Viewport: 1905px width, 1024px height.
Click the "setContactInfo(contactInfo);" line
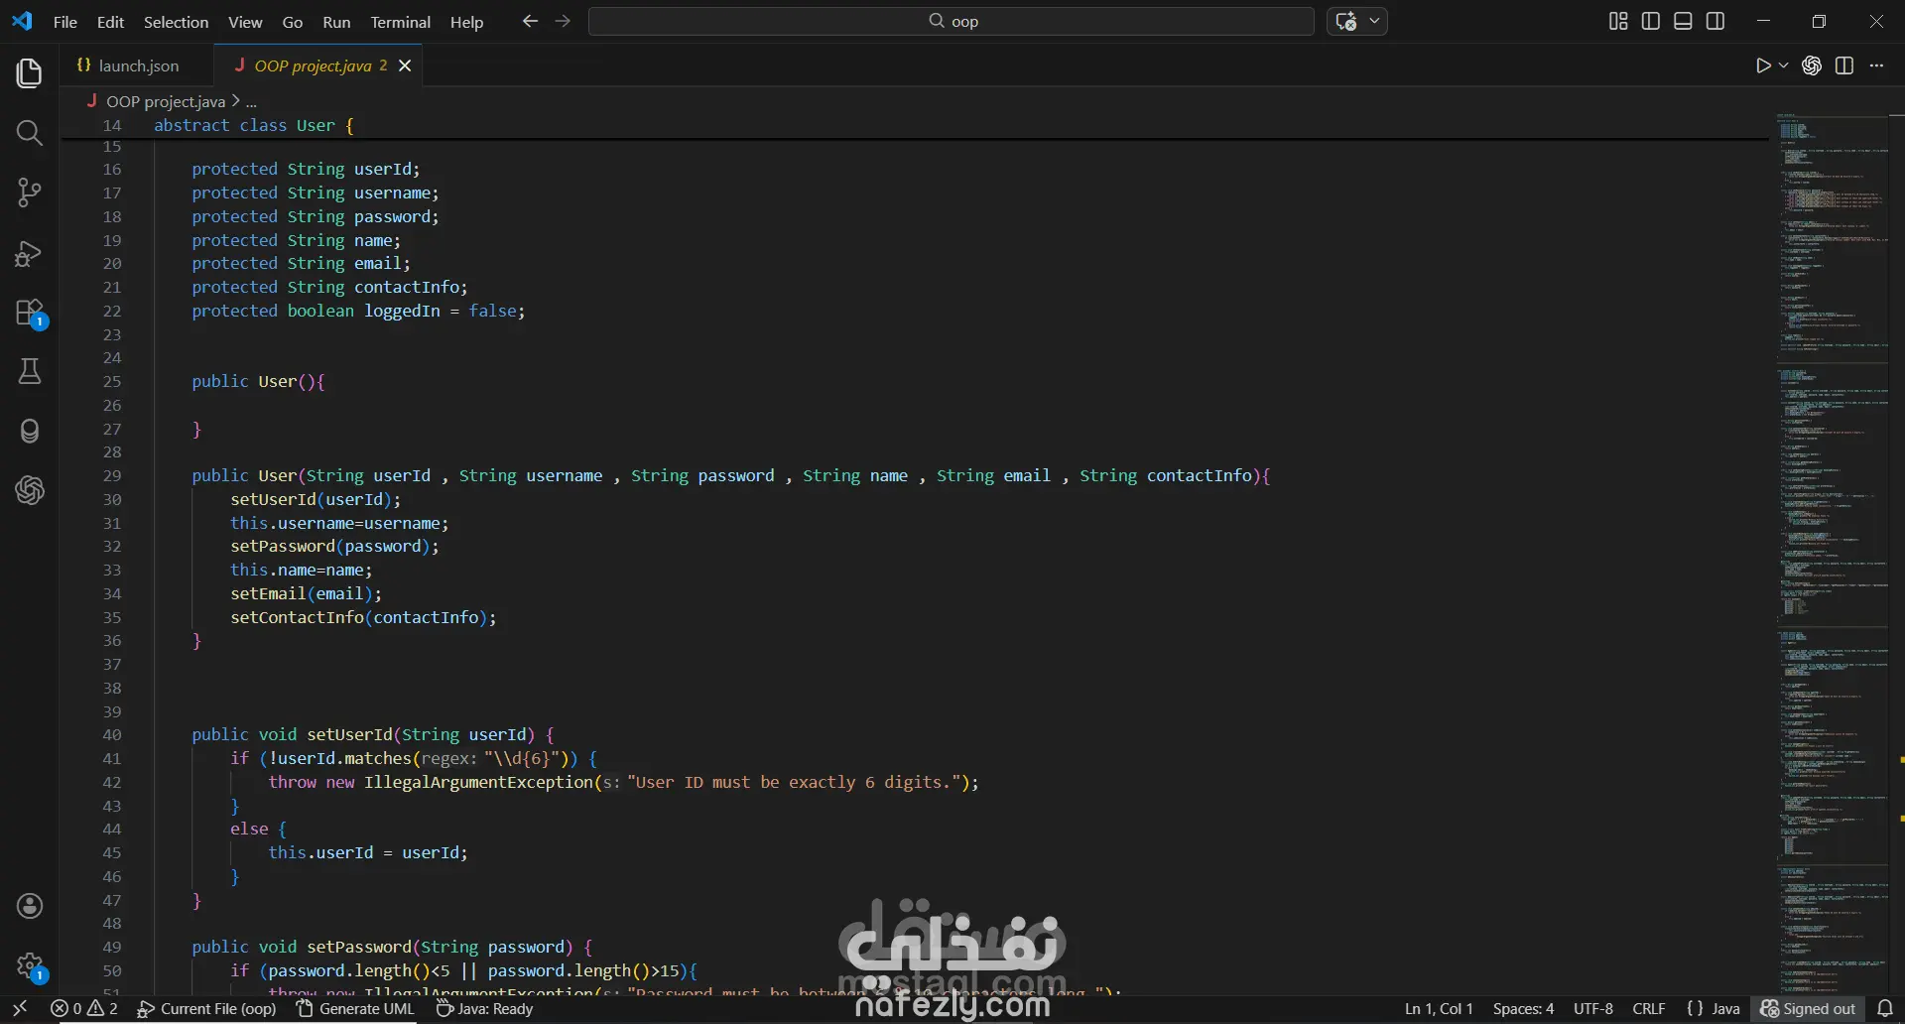(363, 618)
